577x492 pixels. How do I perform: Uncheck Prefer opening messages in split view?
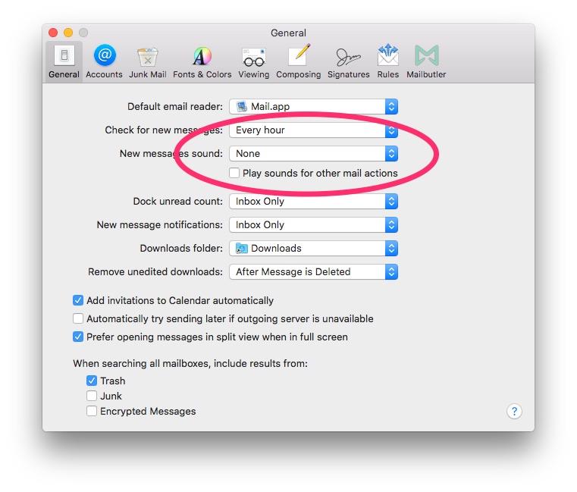point(78,337)
